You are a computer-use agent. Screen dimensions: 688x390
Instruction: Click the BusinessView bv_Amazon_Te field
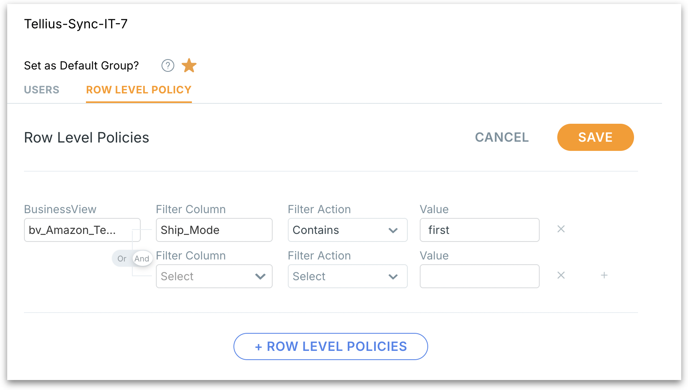[x=82, y=230]
